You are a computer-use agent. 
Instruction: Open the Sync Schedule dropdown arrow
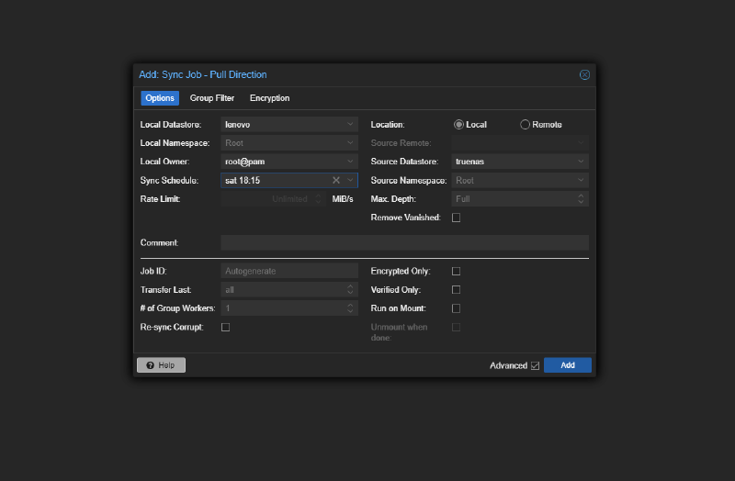(x=350, y=180)
